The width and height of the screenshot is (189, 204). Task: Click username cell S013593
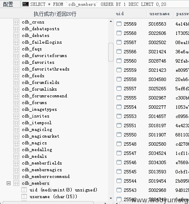(157, 172)
